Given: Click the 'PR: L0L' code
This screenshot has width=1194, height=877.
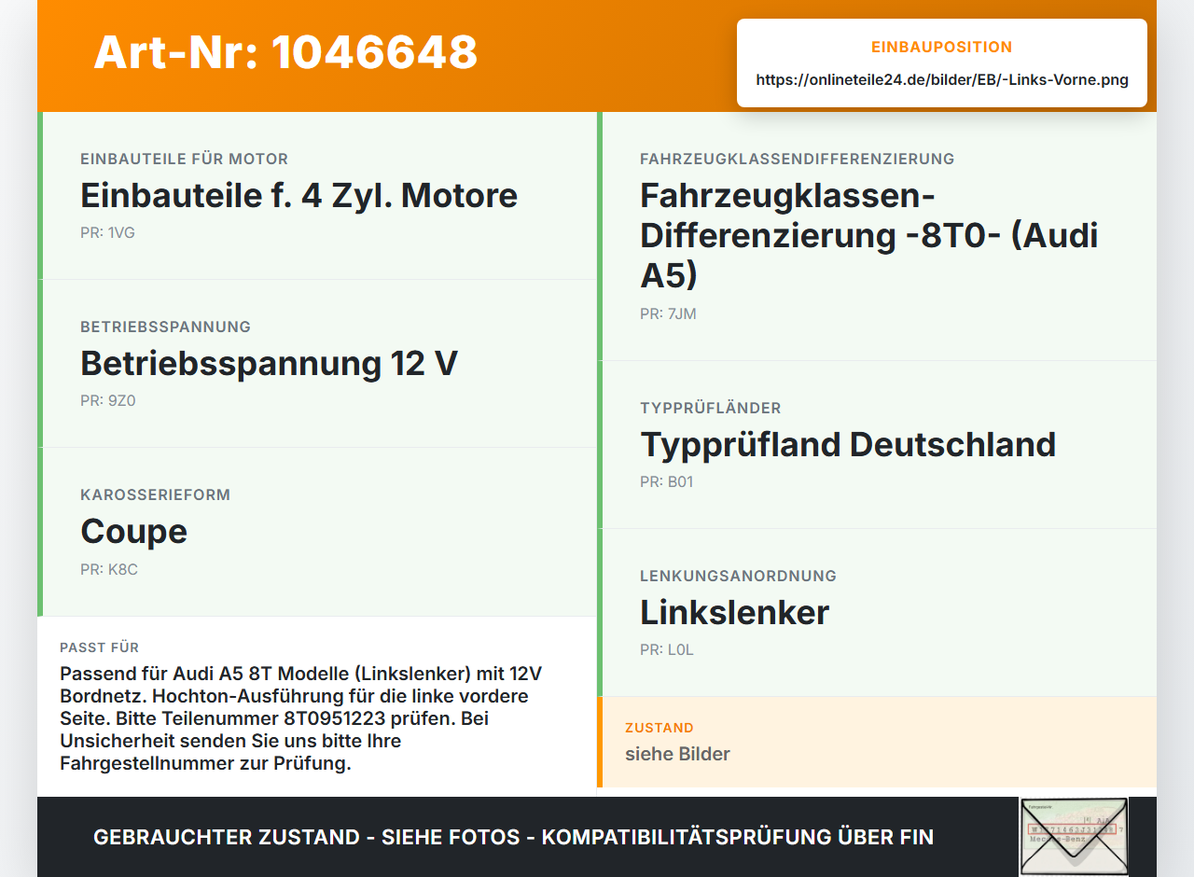Looking at the screenshot, I should click(667, 649).
